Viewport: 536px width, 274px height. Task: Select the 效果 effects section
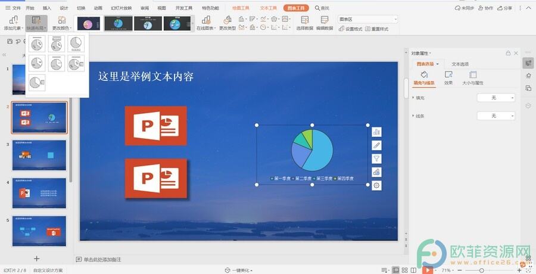point(448,79)
